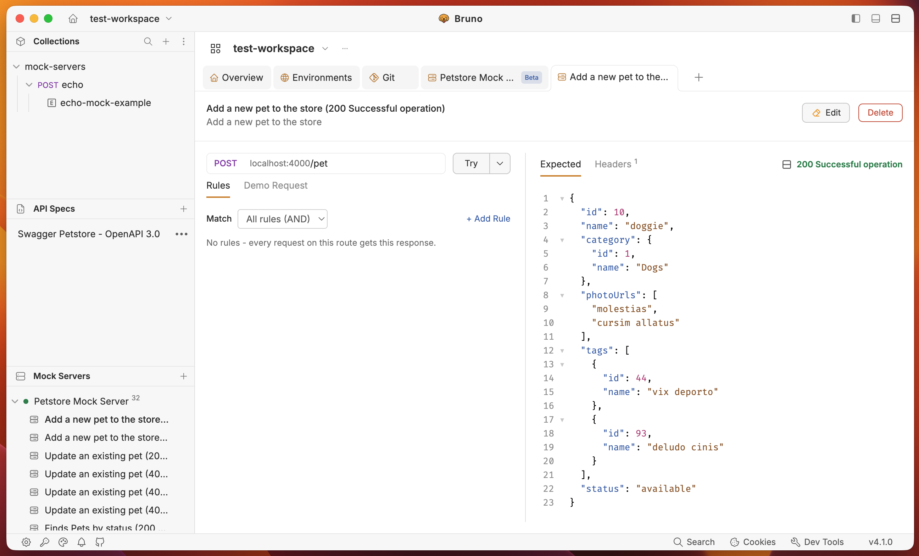Select the Demo Request tab
The height and width of the screenshot is (556, 919).
(x=275, y=186)
